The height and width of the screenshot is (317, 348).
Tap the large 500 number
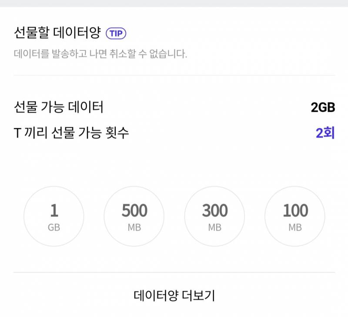[x=134, y=210]
